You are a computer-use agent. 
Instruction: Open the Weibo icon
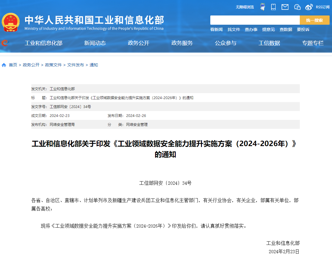coord(309,7)
